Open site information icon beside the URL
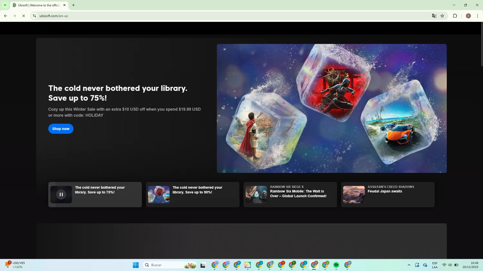The image size is (483, 271). click(x=34, y=16)
